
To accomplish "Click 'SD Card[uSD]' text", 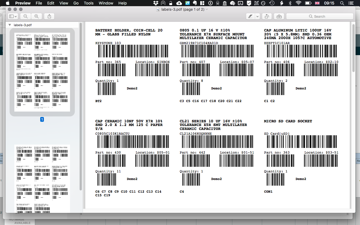I will [x=277, y=134].
